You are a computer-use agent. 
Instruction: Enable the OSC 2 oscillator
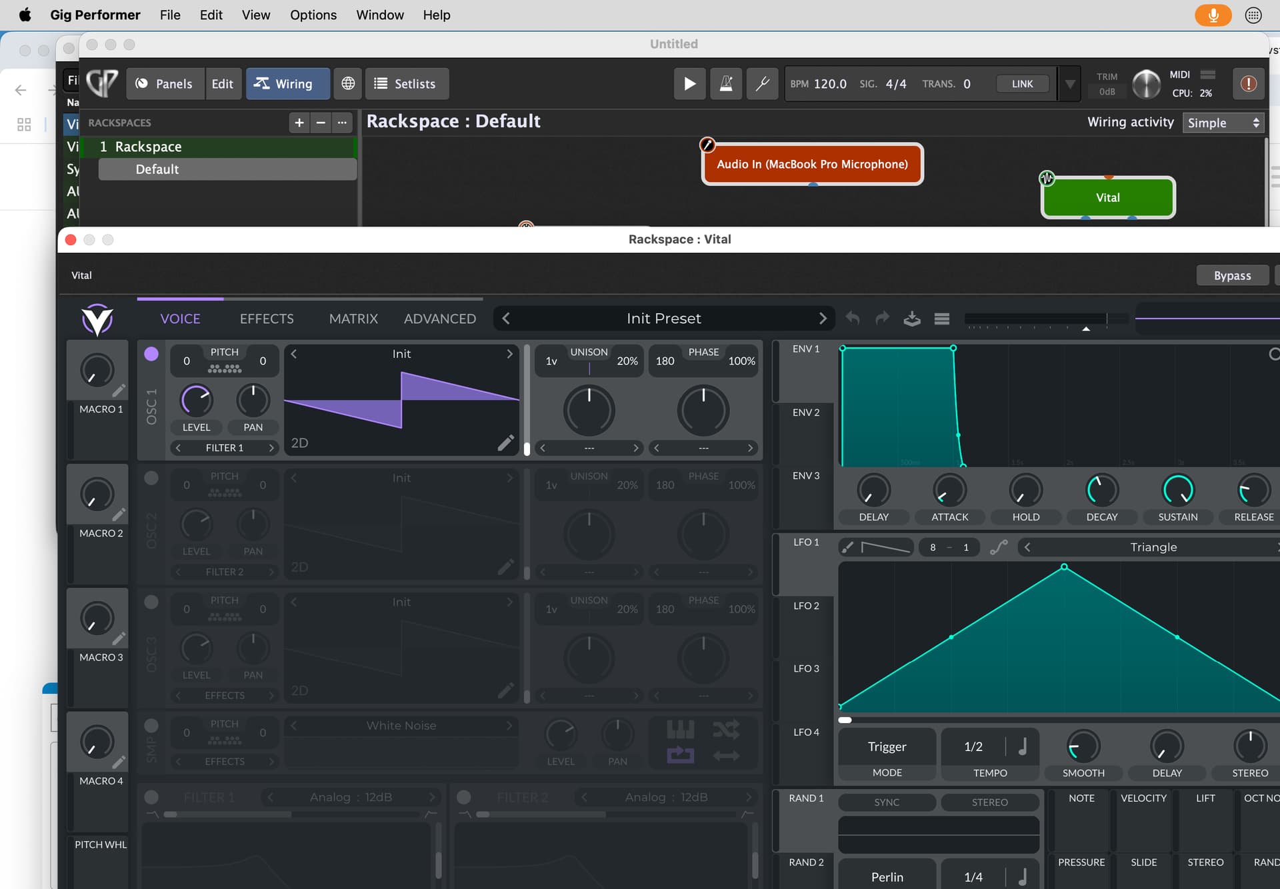tap(151, 478)
